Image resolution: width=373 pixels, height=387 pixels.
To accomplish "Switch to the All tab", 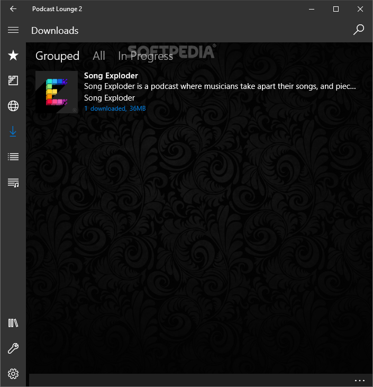I will point(99,56).
